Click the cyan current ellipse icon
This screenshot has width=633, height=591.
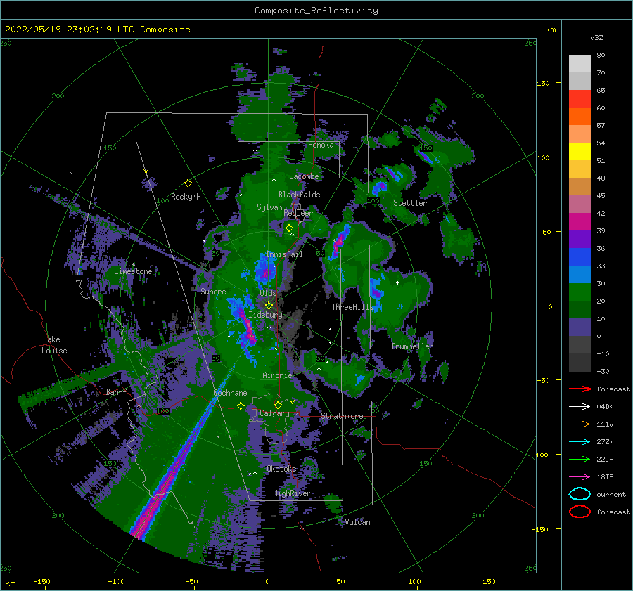580,494
